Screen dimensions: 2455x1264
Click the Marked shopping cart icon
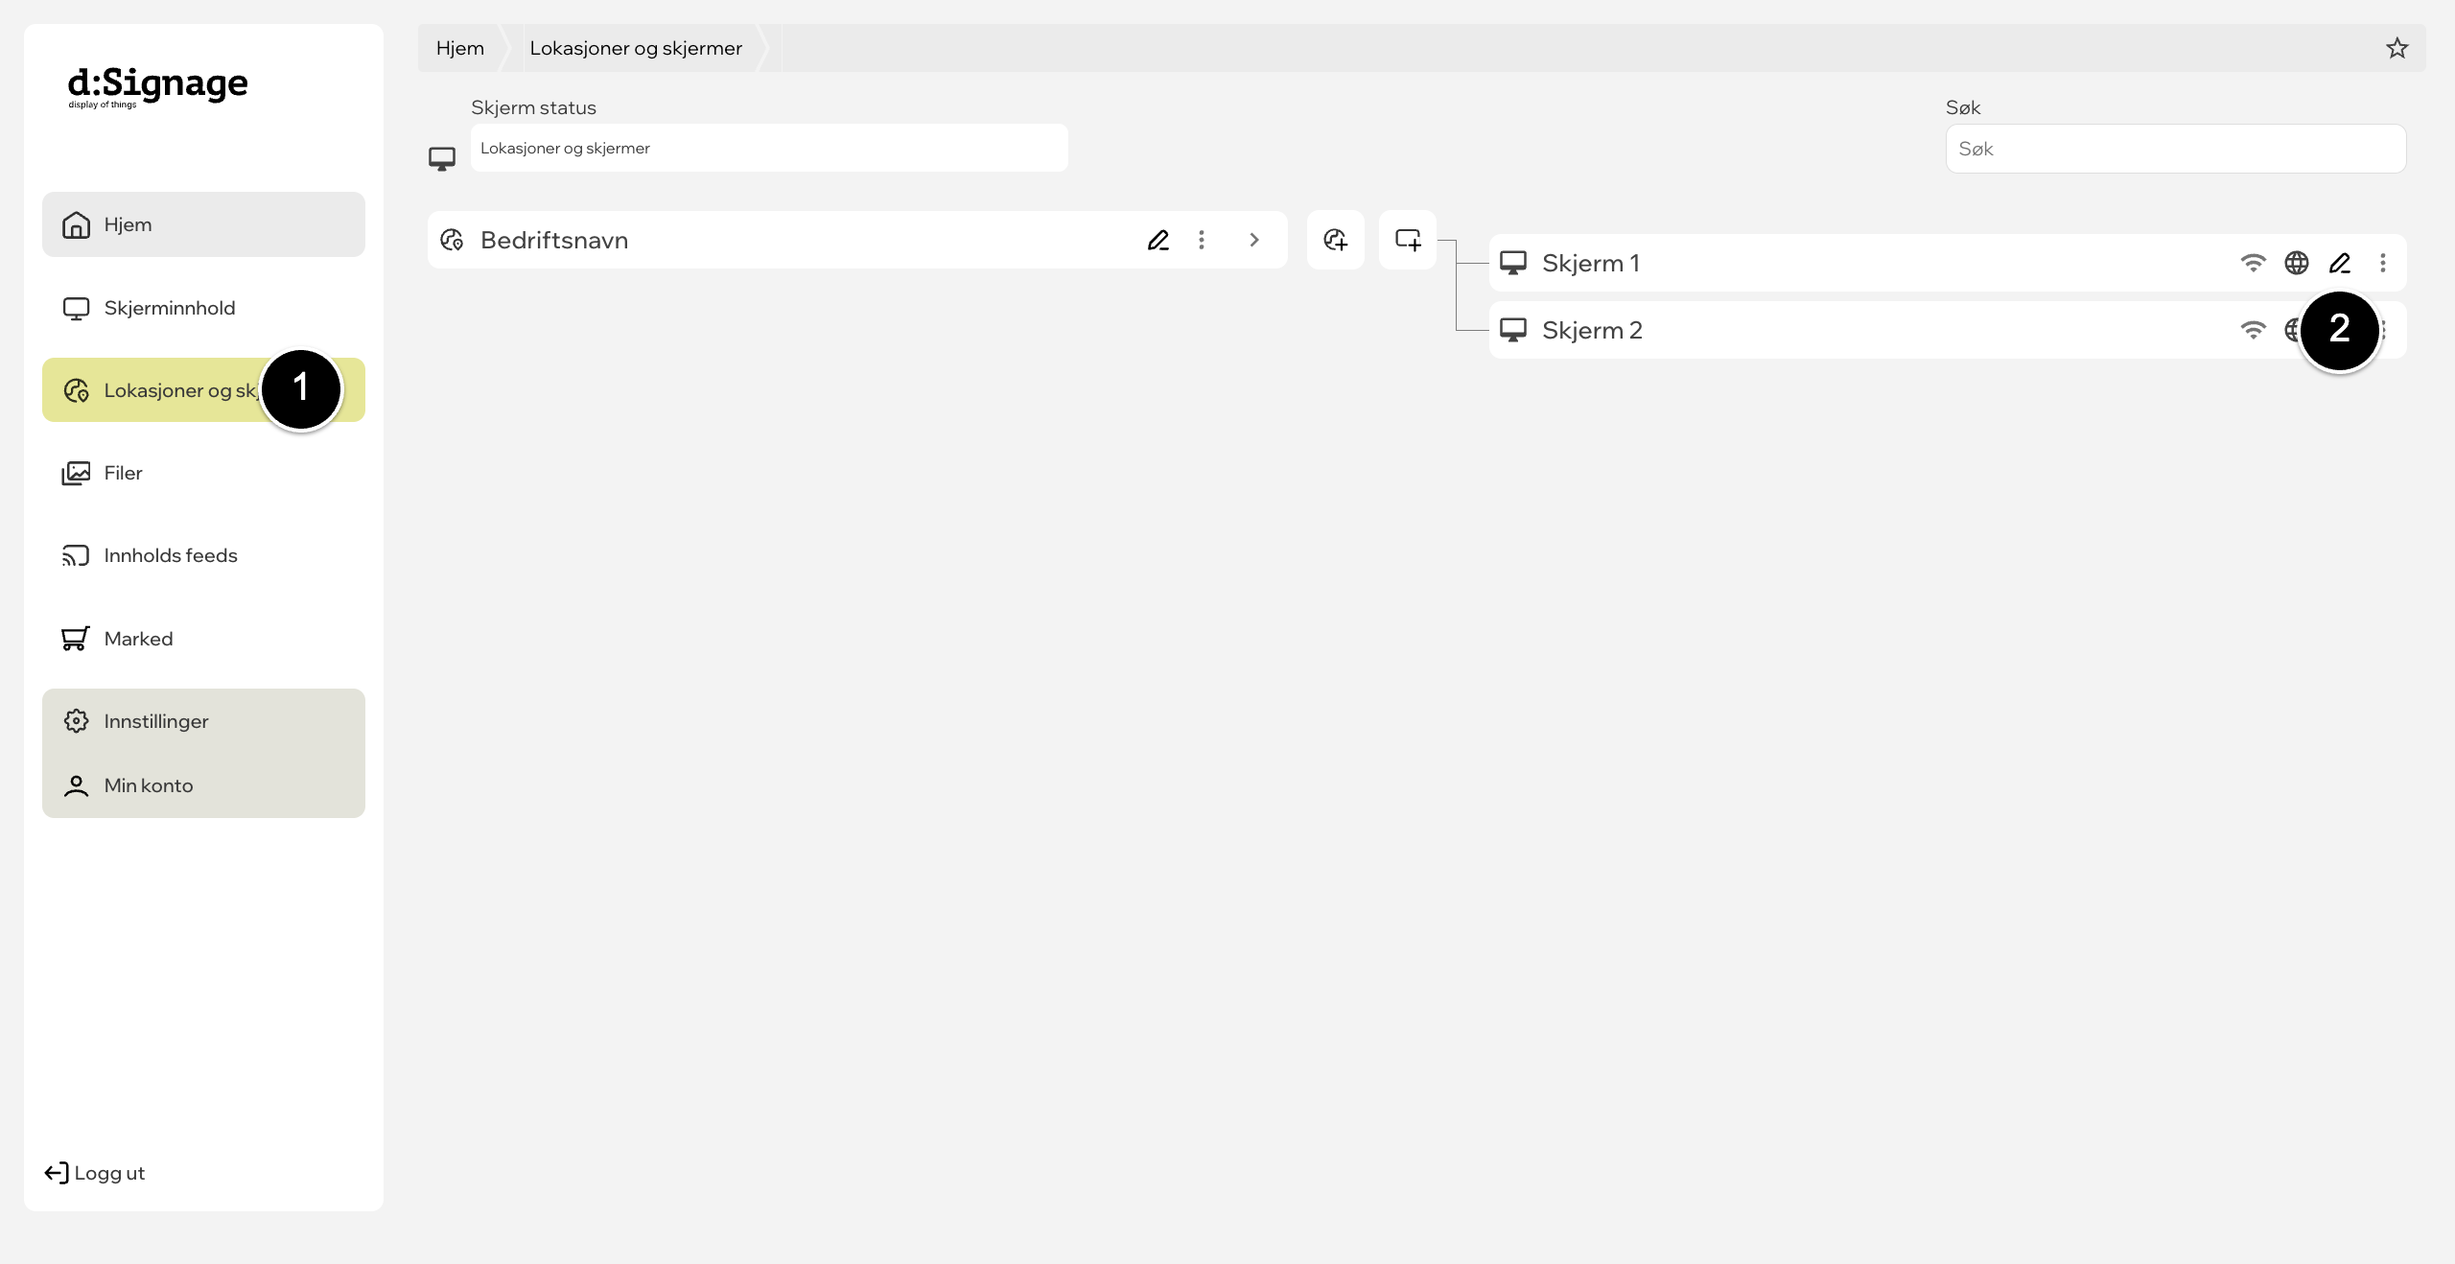tap(76, 639)
